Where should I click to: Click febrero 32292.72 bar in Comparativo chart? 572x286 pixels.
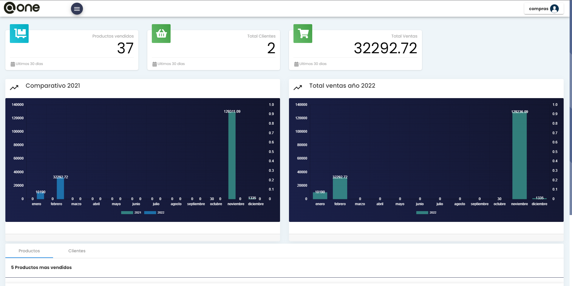click(x=60, y=188)
